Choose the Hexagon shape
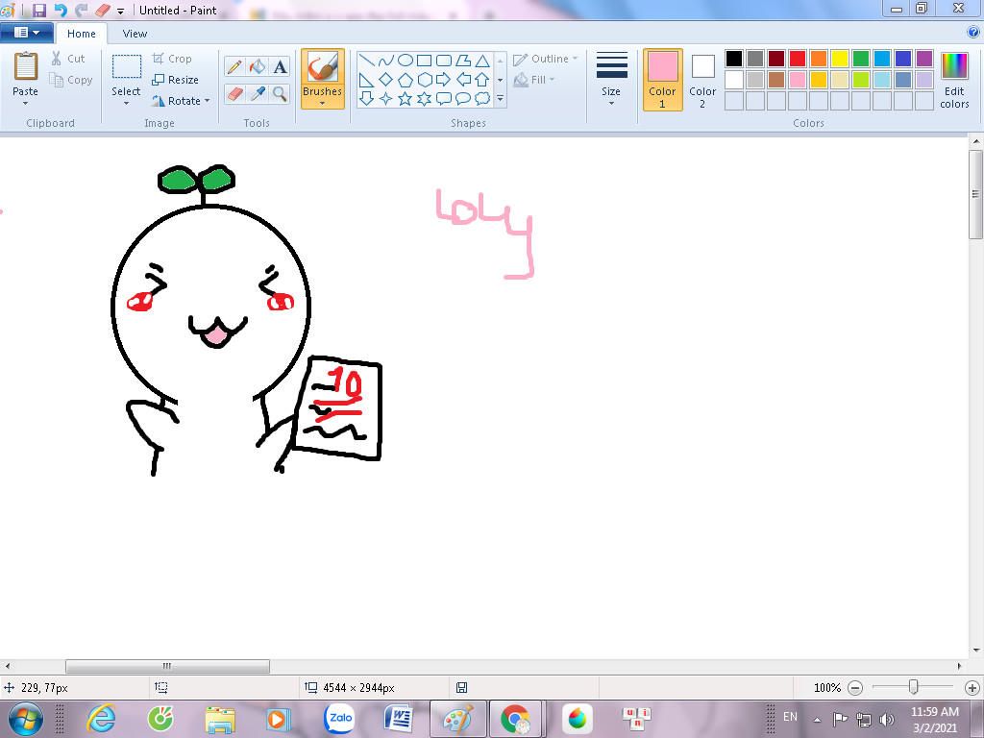The width and height of the screenshot is (984, 738). [424, 80]
